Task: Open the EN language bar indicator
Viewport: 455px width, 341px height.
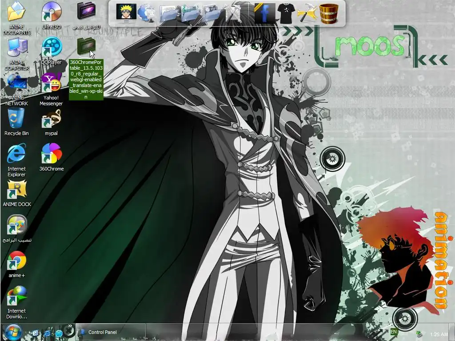Action: (394, 332)
